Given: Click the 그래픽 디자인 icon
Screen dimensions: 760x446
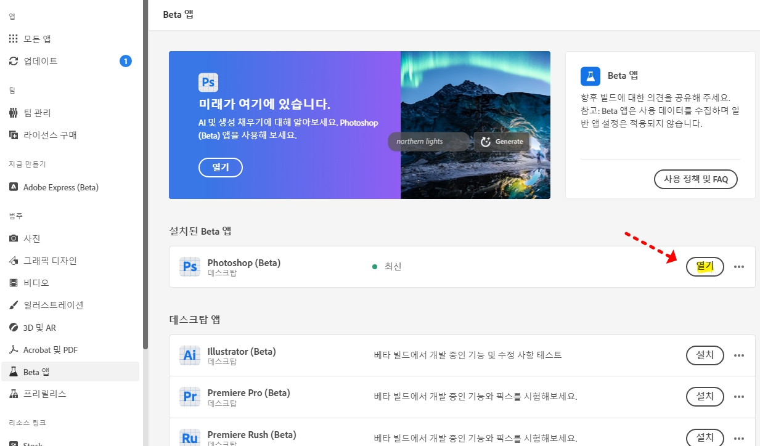Looking at the screenshot, I should click(x=14, y=261).
